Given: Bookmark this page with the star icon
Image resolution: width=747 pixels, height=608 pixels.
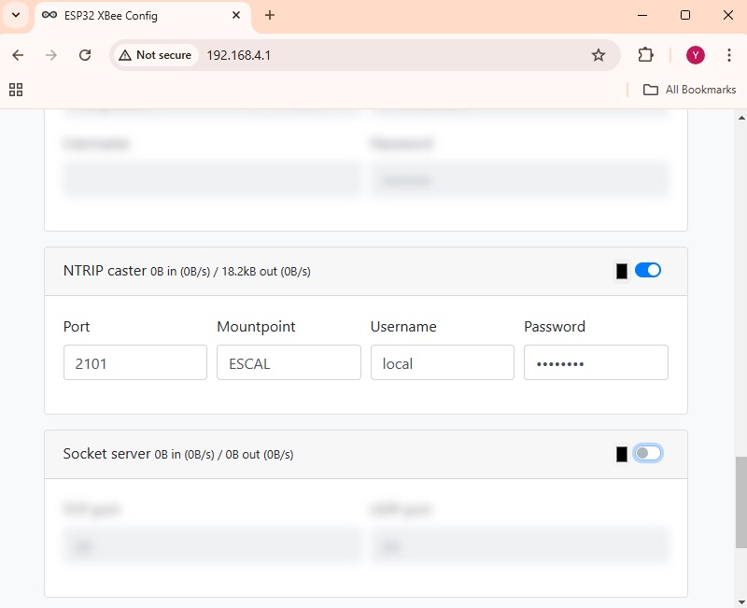Looking at the screenshot, I should [599, 55].
